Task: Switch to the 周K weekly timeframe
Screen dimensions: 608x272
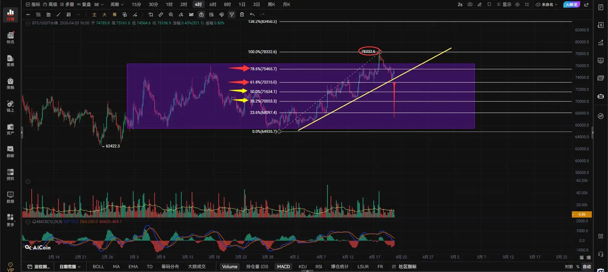Action: tap(272, 5)
